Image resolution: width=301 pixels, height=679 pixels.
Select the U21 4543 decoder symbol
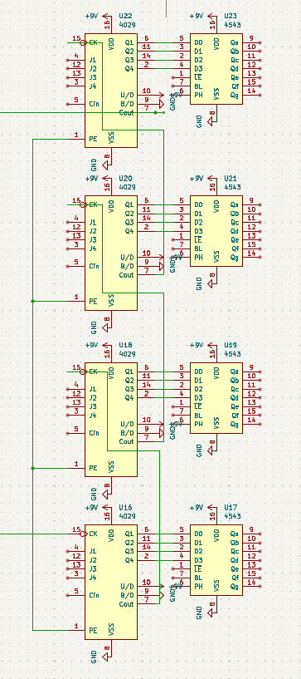(216, 231)
